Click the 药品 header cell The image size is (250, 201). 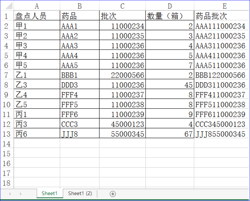tap(80, 16)
